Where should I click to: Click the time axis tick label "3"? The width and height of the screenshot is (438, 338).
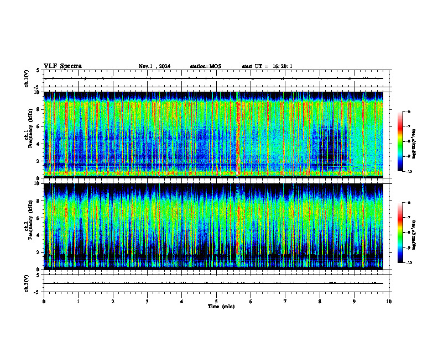[x=147, y=302]
